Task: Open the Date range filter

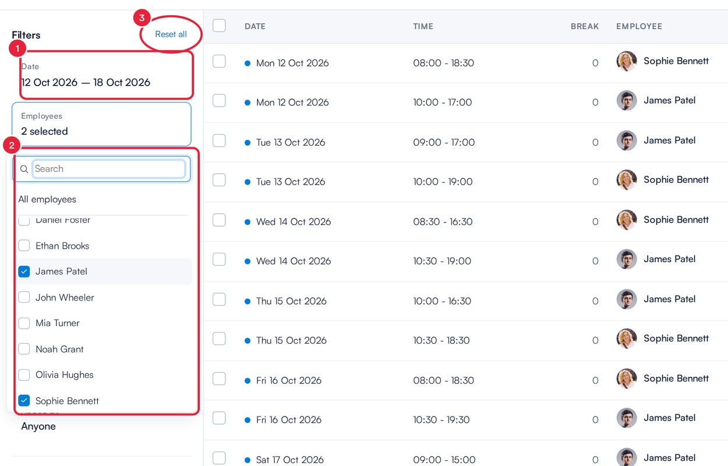Action: 101,75
